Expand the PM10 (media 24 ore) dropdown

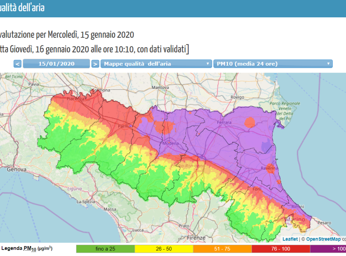[x=272, y=64]
